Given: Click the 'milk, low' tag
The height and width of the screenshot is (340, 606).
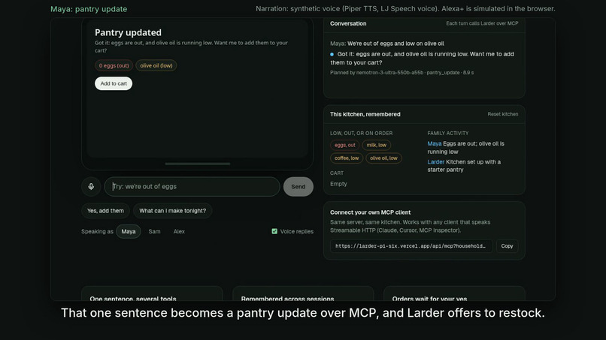Looking at the screenshot, I should coord(377,145).
